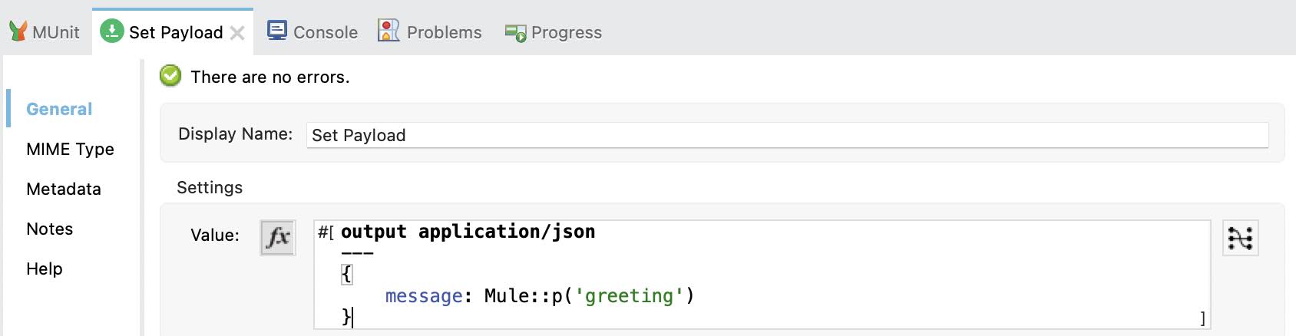The width and height of the screenshot is (1296, 336).
Task: Click the 'greeting' string in the expression
Action: [x=629, y=296]
